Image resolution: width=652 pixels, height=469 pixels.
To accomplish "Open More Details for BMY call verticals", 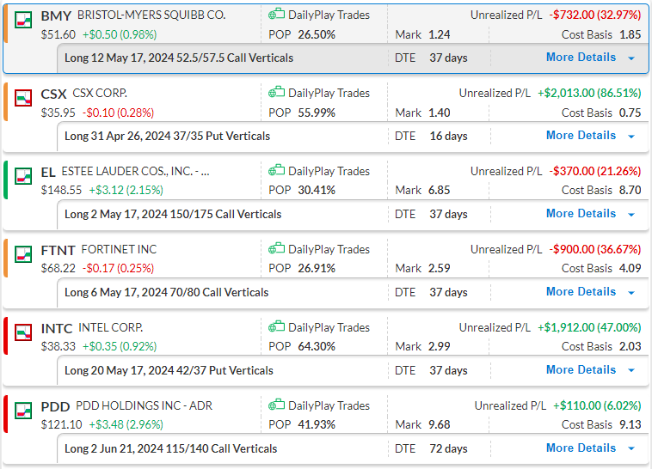I will coord(581,57).
